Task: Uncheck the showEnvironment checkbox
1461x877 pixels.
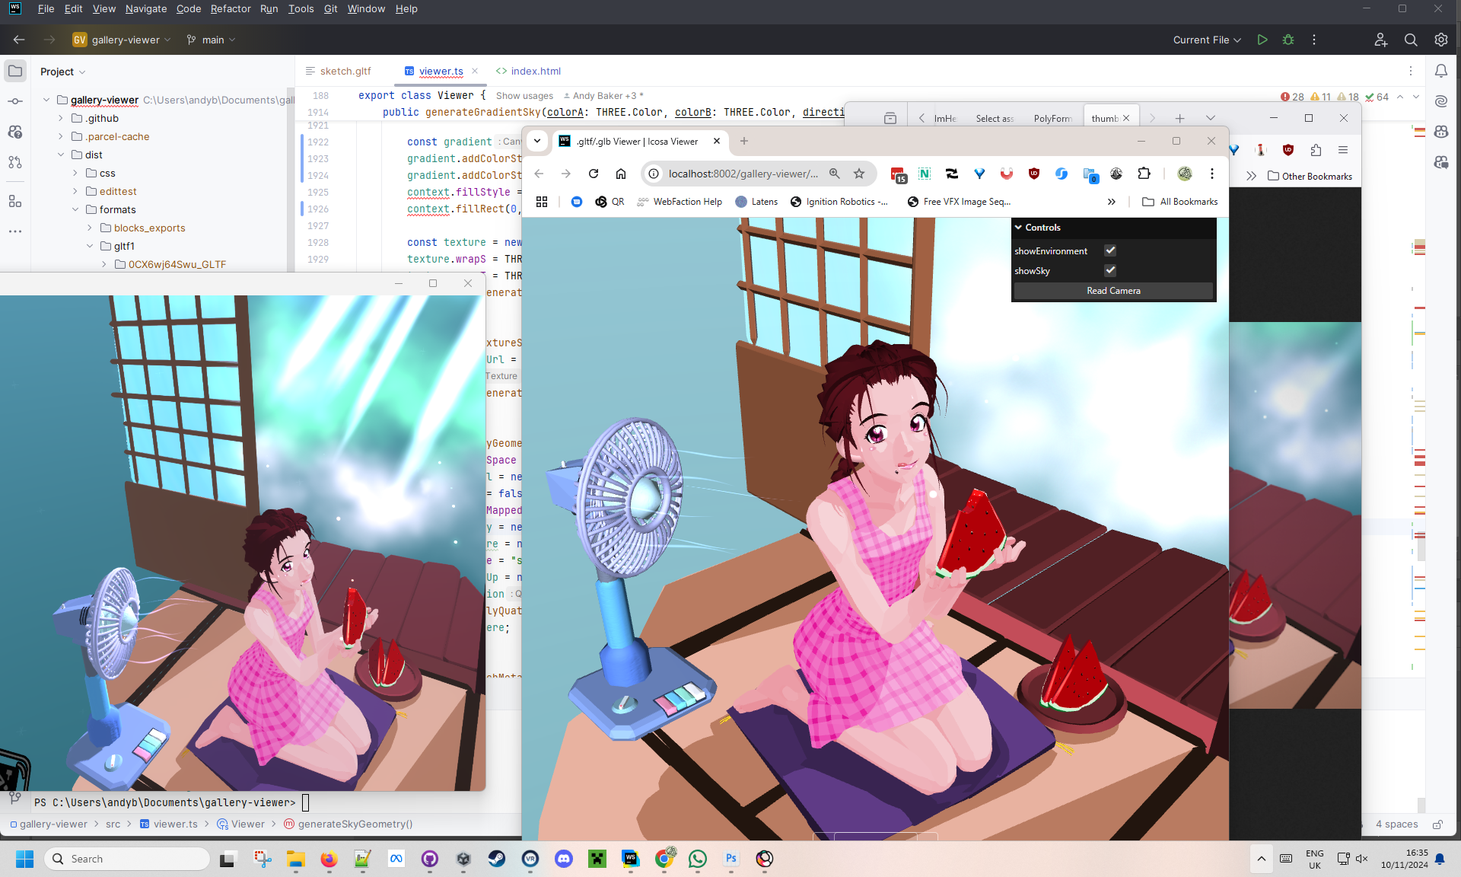Action: pos(1110,250)
